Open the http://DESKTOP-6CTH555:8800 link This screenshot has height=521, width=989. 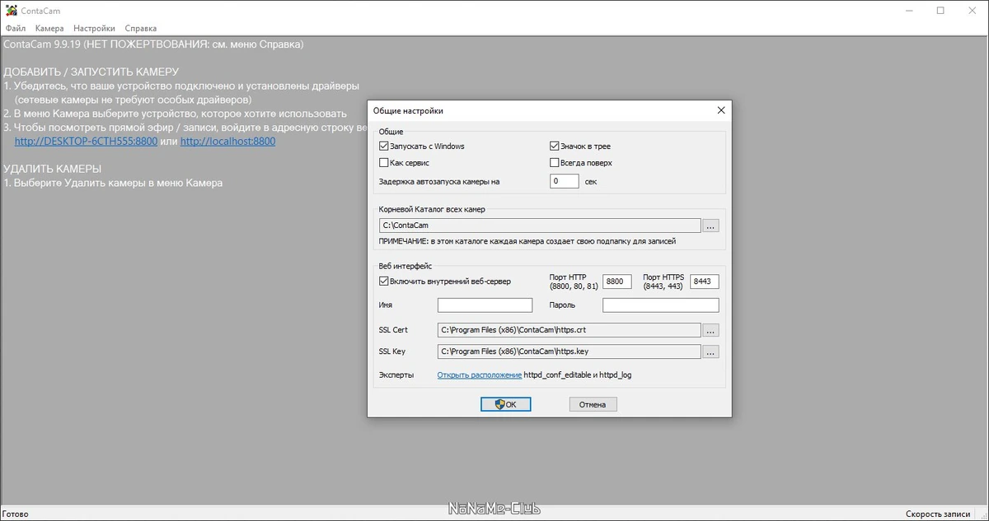pos(86,142)
